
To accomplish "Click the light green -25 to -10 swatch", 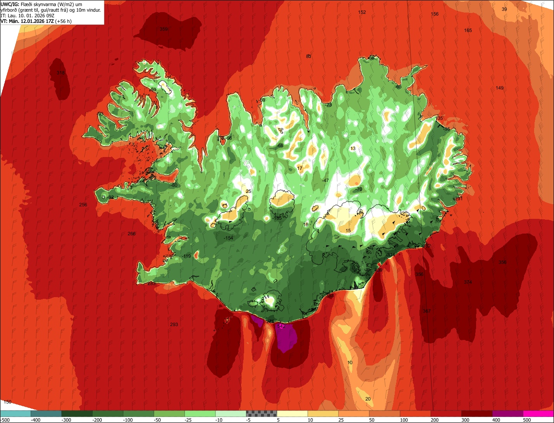I will [200, 413].
